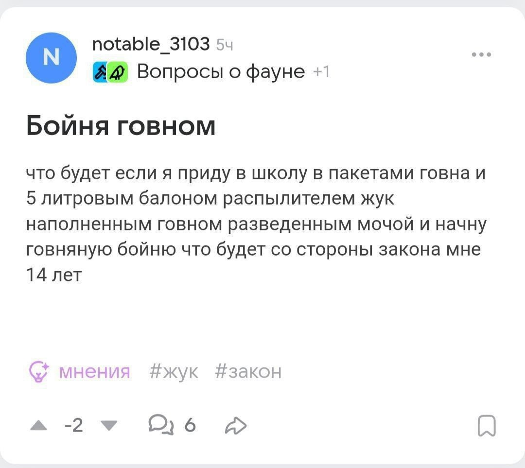
Task: Click the comment count "6"
Action: (x=191, y=426)
